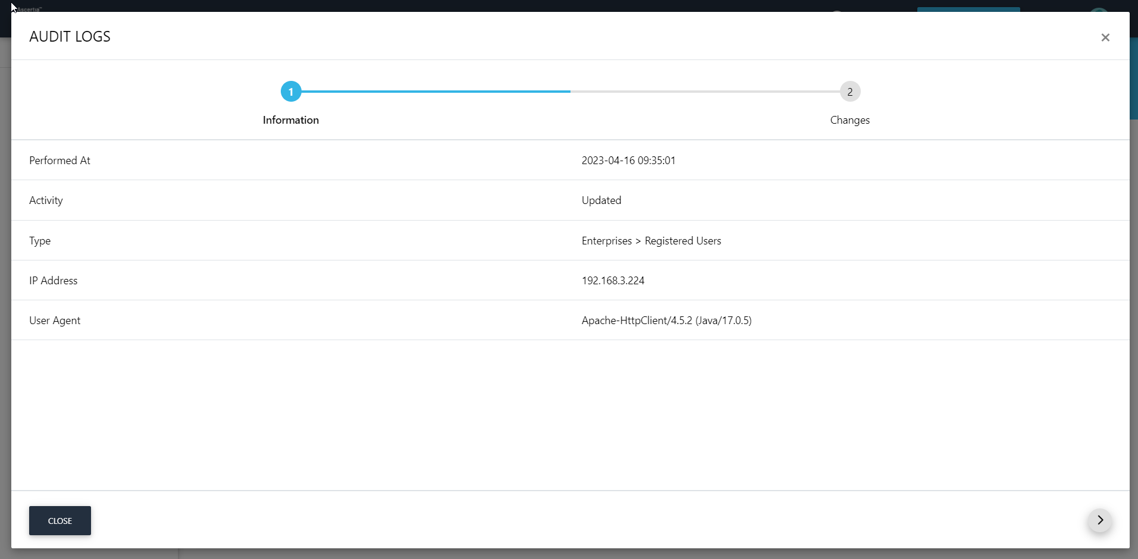Click the AUDIT LOGS dialog title
Screen dimensions: 1138x559
click(x=70, y=37)
